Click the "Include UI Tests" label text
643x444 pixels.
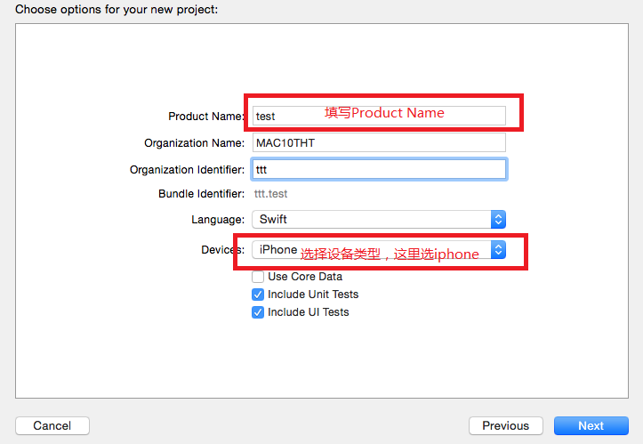point(309,312)
